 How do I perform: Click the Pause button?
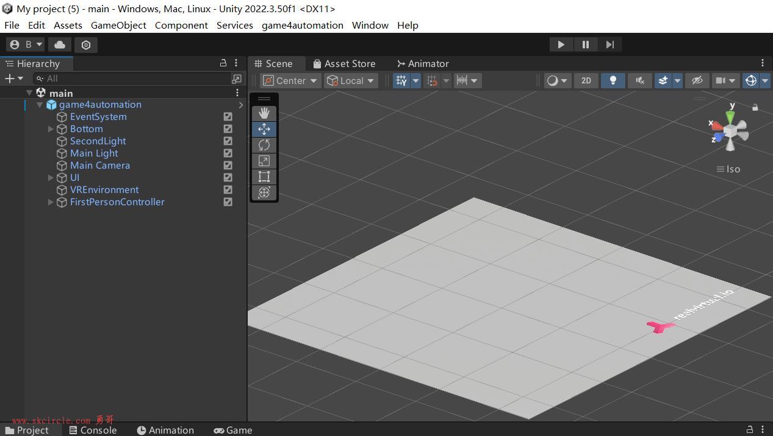[585, 44]
